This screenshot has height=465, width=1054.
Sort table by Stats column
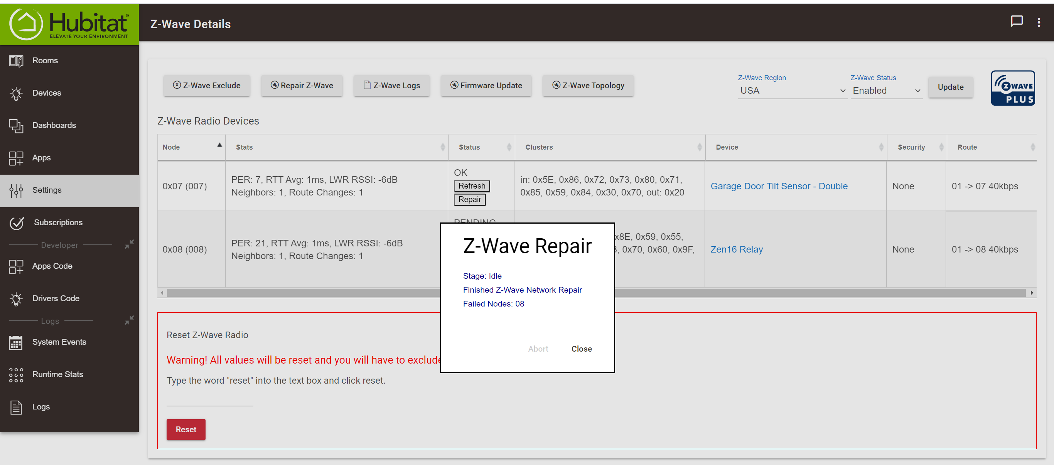pos(337,147)
